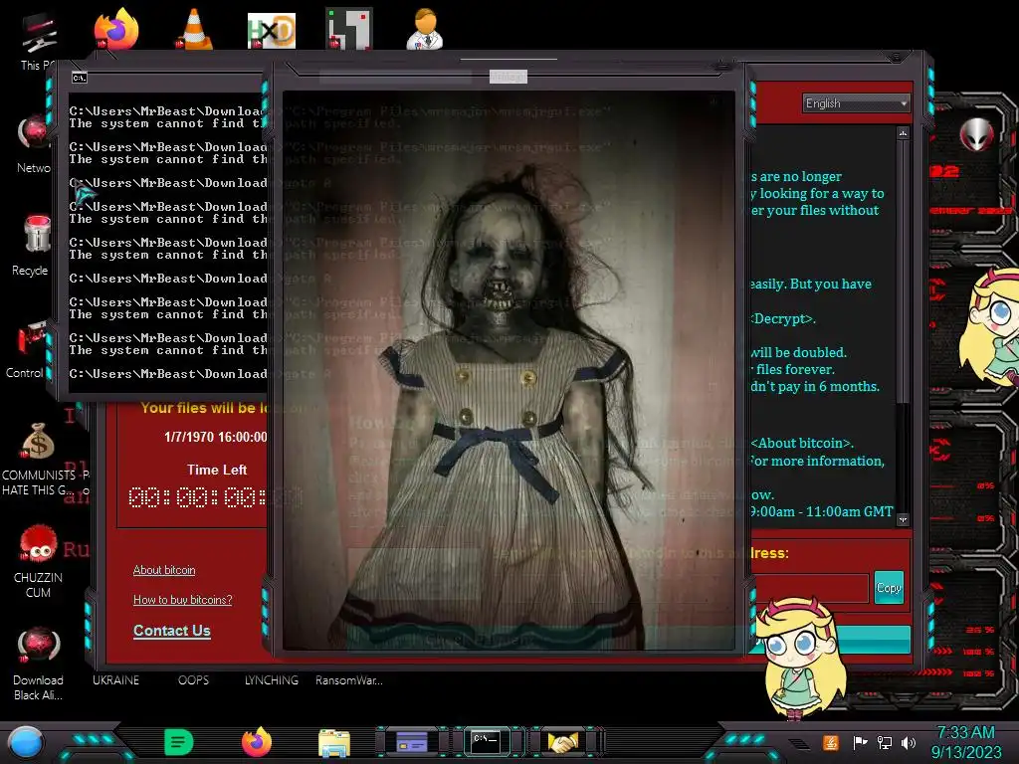Open File Explorer from the taskbar
The width and height of the screenshot is (1019, 764).
pos(334,743)
